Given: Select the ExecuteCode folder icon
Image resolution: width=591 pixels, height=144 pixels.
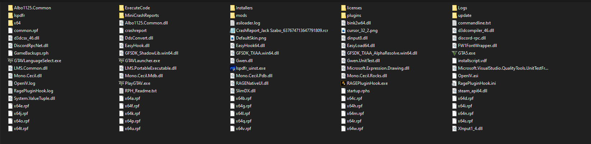Looking at the screenshot, I should point(121,8).
